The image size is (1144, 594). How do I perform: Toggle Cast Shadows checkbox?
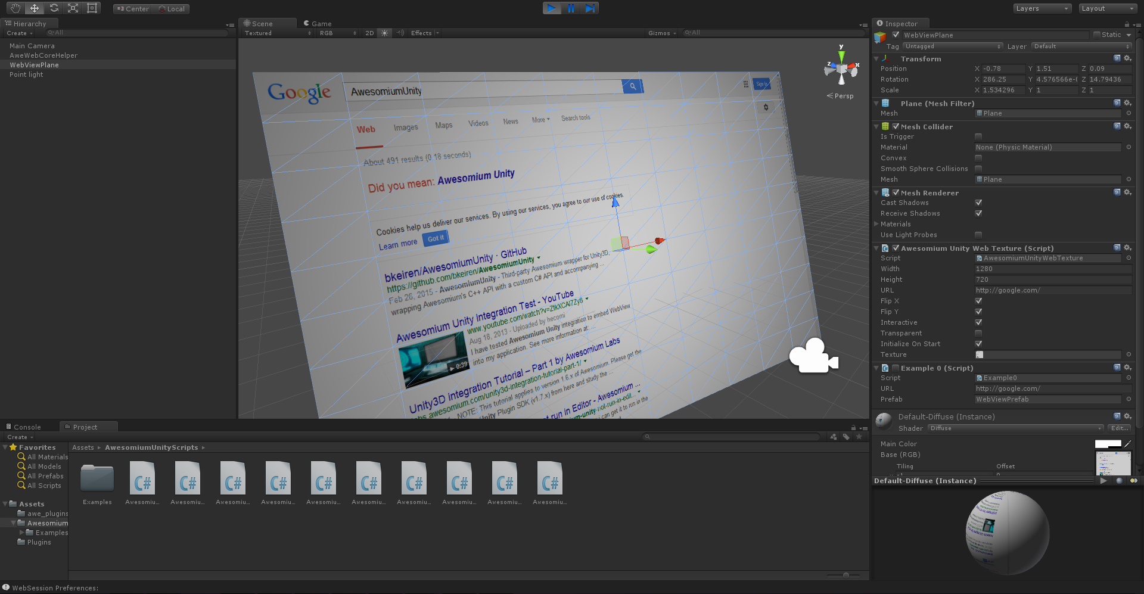pos(978,203)
